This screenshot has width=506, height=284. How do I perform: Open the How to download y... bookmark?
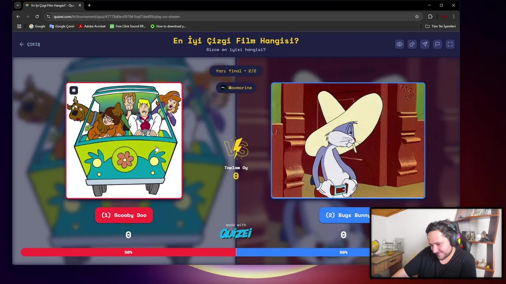(x=168, y=26)
